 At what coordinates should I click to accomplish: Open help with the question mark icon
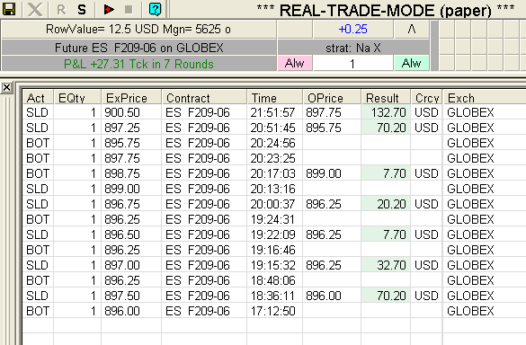coord(155,9)
